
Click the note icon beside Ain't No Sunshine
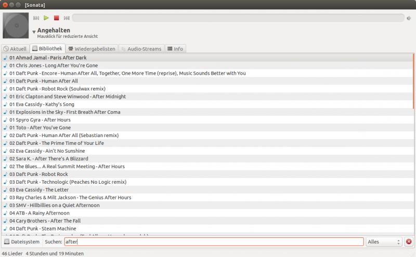click(x=5, y=151)
